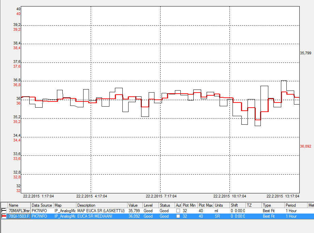
Task: Click Best Fit type for 70MAPL3frsr
Action: (x=269, y=211)
